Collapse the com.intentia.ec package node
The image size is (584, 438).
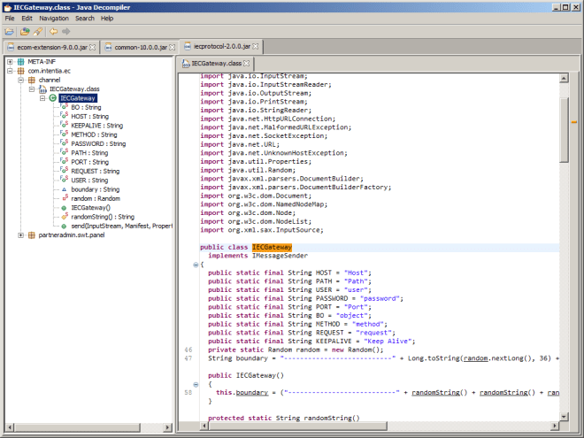(x=9, y=71)
